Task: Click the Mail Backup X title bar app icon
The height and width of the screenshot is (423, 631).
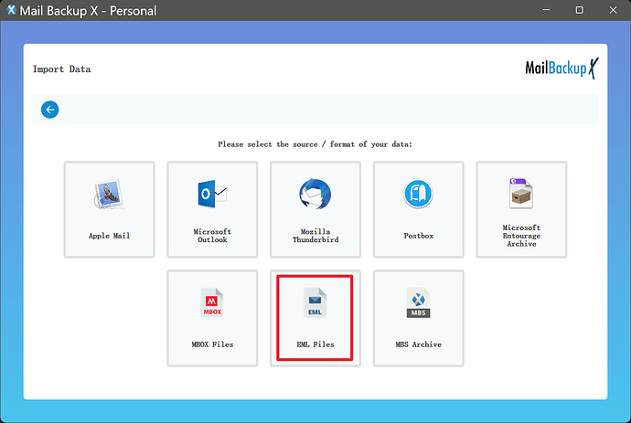Action: (11, 10)
